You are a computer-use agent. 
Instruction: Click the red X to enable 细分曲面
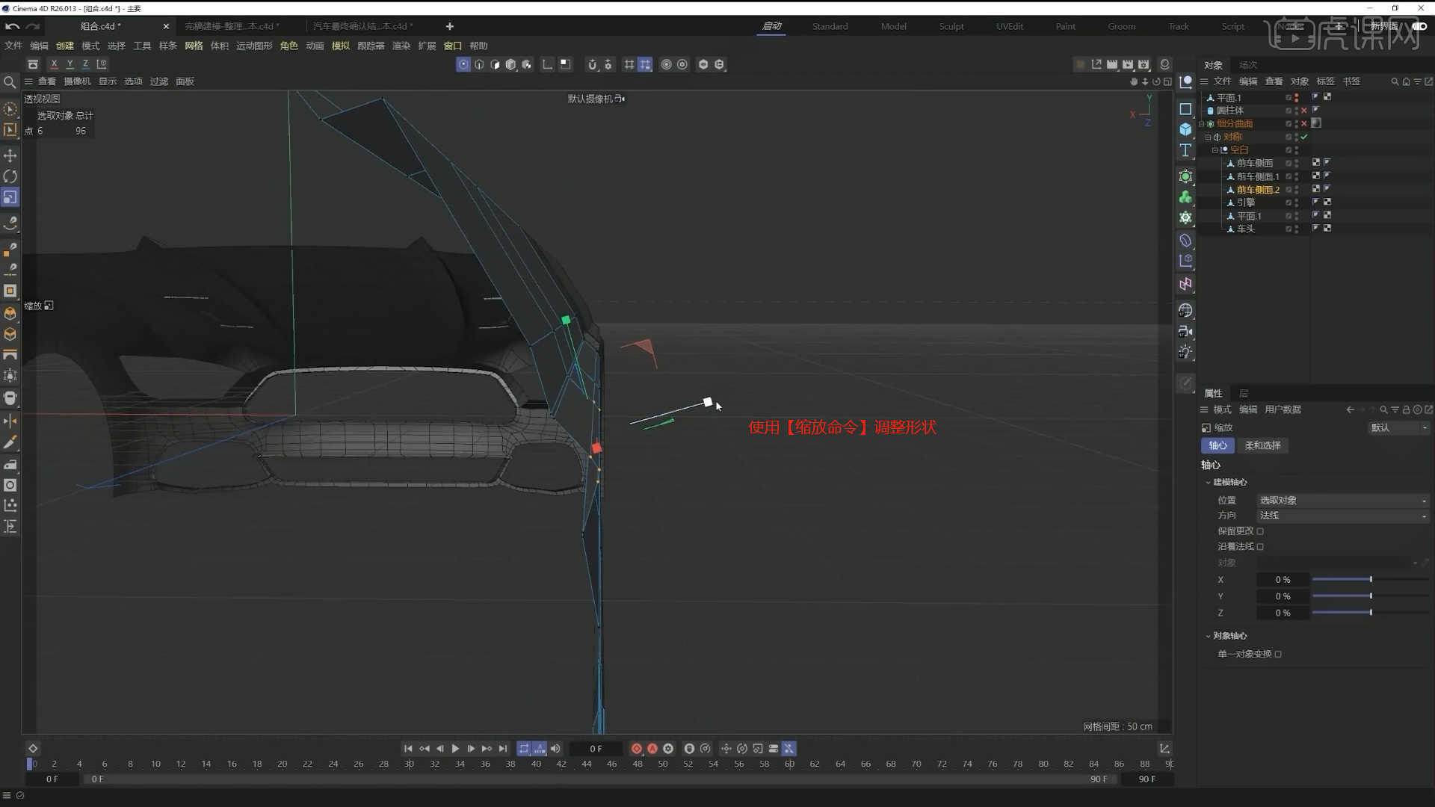[1303, 123]
